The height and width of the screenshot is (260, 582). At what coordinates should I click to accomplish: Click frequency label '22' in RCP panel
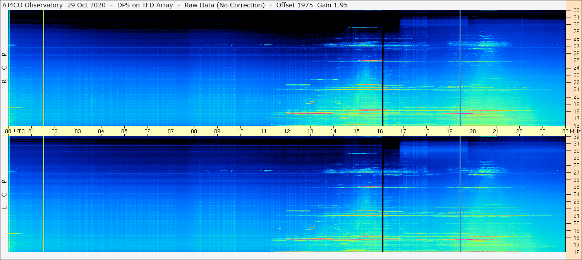576,82
